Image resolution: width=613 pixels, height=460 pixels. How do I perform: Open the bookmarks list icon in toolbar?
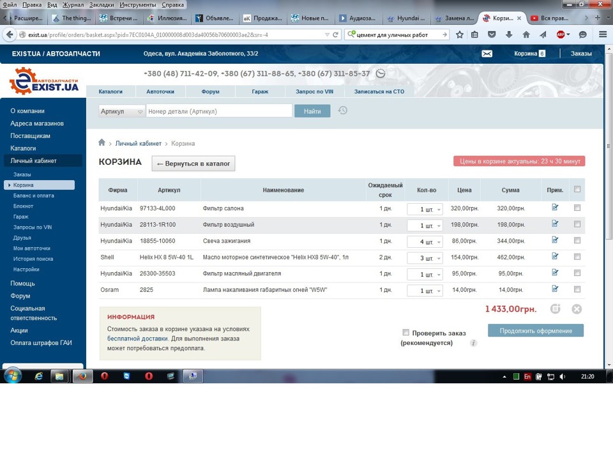pos(474,34)
